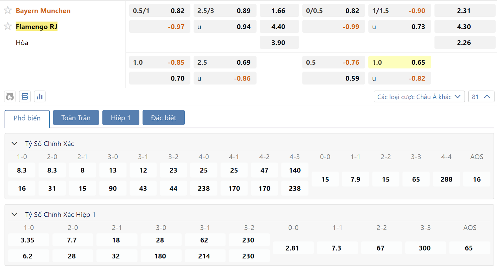The width and height of the screenshot is (497, 267).
Task: Switch to the stacked list layout icon
Action: click(25, 97)
